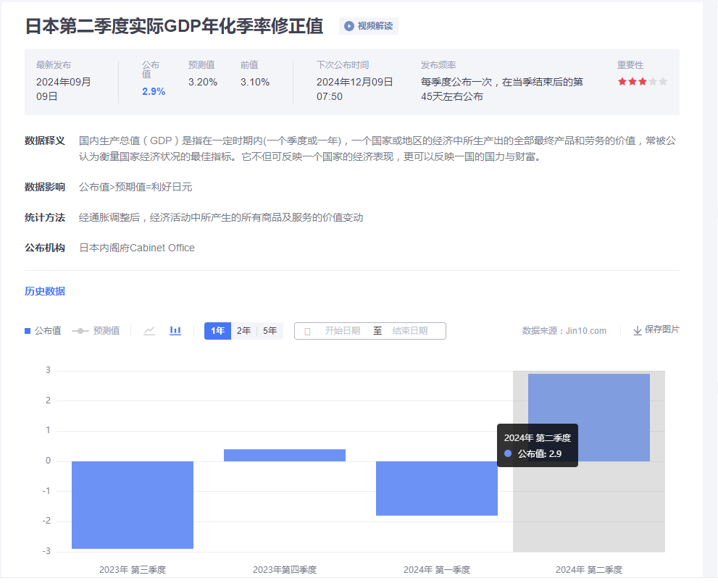Select the 1年 time range
The width and height of the screenshot is (718, 583).
pos(217,331)
